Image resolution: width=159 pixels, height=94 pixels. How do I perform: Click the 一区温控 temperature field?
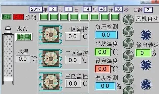coord(73,36)
